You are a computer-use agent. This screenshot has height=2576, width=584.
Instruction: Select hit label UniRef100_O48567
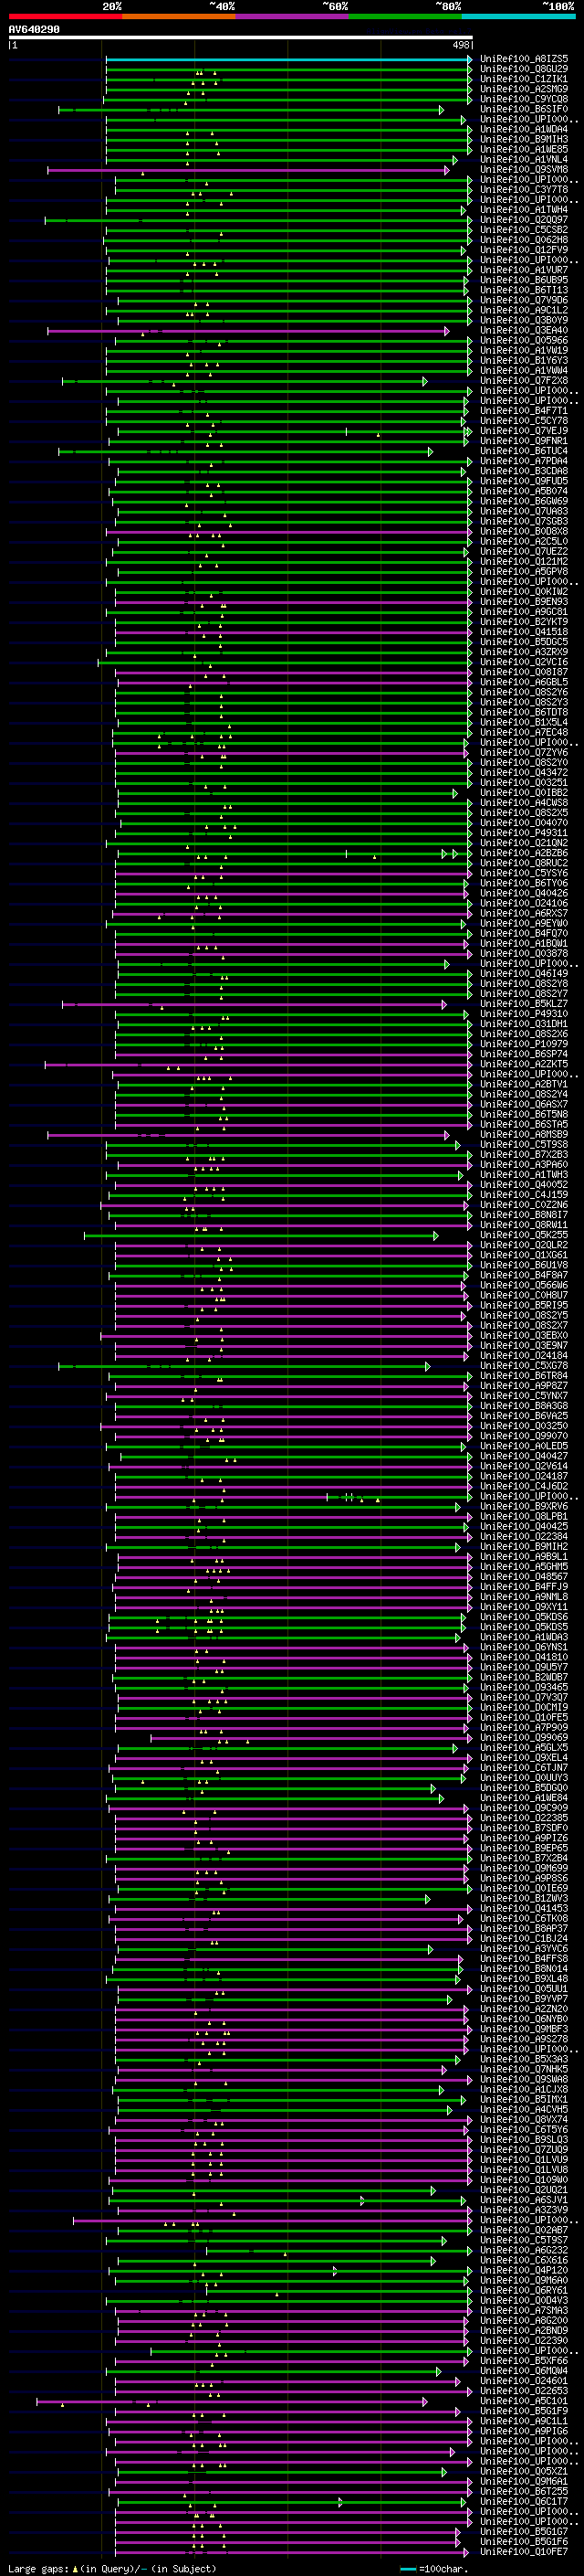[x=524, y=1577]
